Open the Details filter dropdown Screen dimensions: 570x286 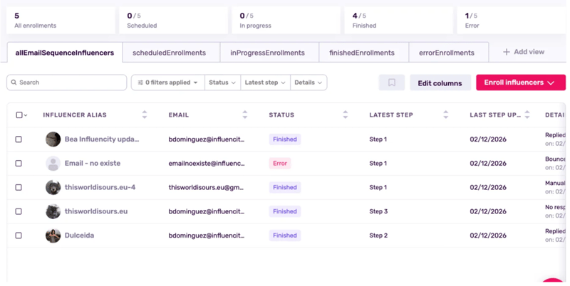(309, 83)
